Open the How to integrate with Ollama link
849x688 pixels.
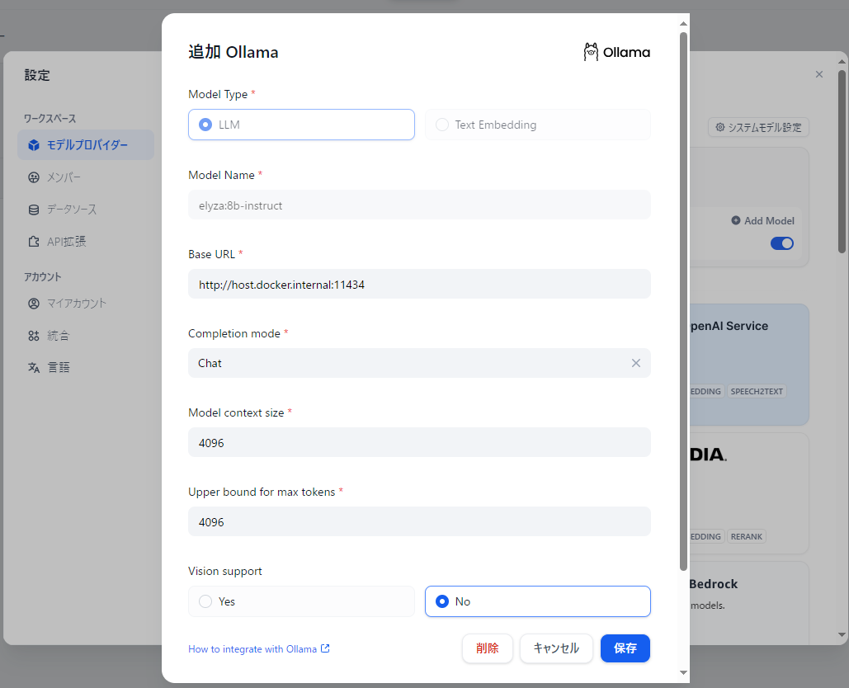click(252, 649)
